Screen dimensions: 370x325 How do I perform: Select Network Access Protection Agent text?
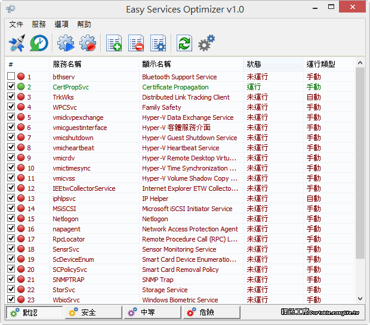[x=190, y=229]
